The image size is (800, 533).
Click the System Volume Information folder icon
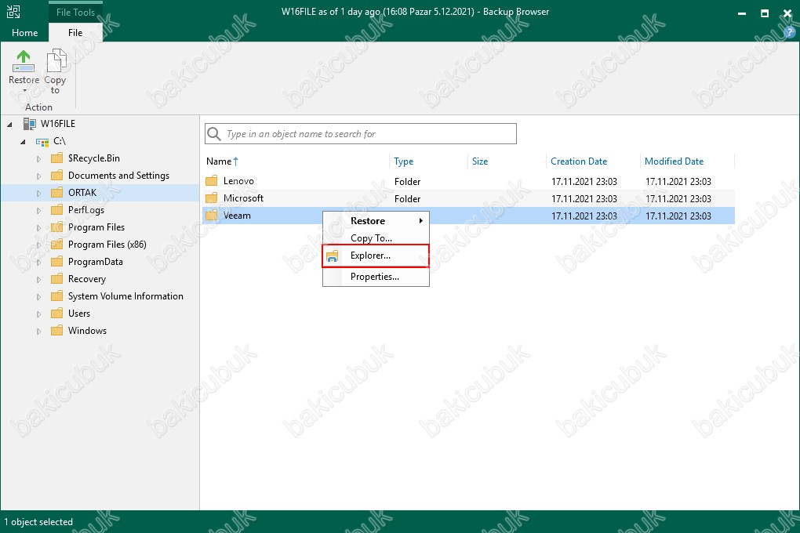coord(57,296)
